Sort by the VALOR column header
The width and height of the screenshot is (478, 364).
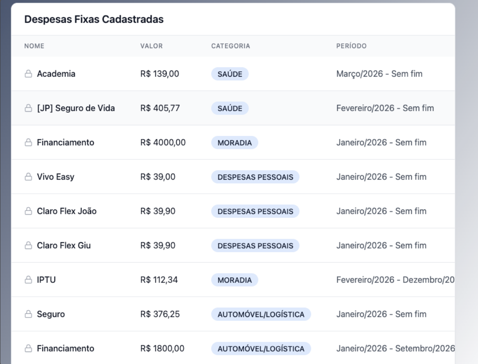[151, 46]
